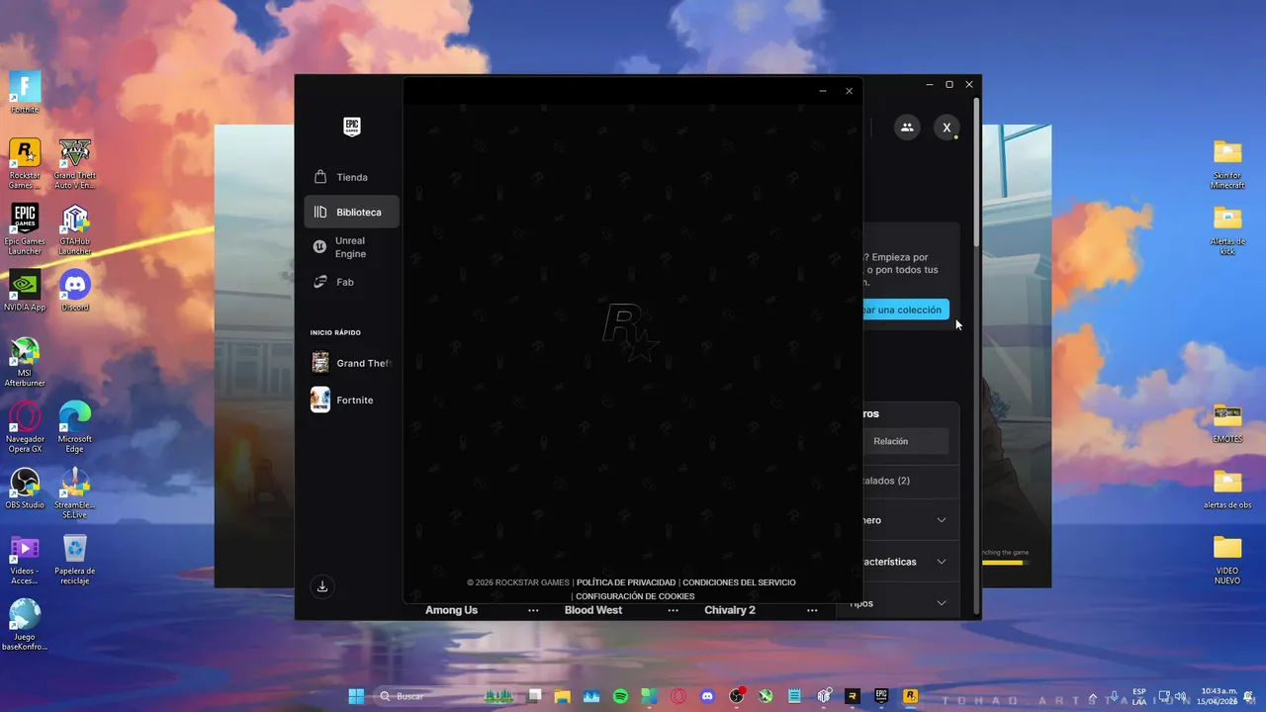Open the Unreal Engine section
This screenshot has width=1266, height=712.
pyautogui.click(x=351, y=247)
